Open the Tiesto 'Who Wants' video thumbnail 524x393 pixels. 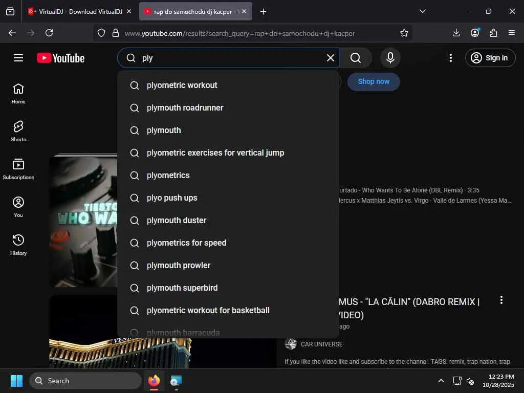[x=83, y=221]
